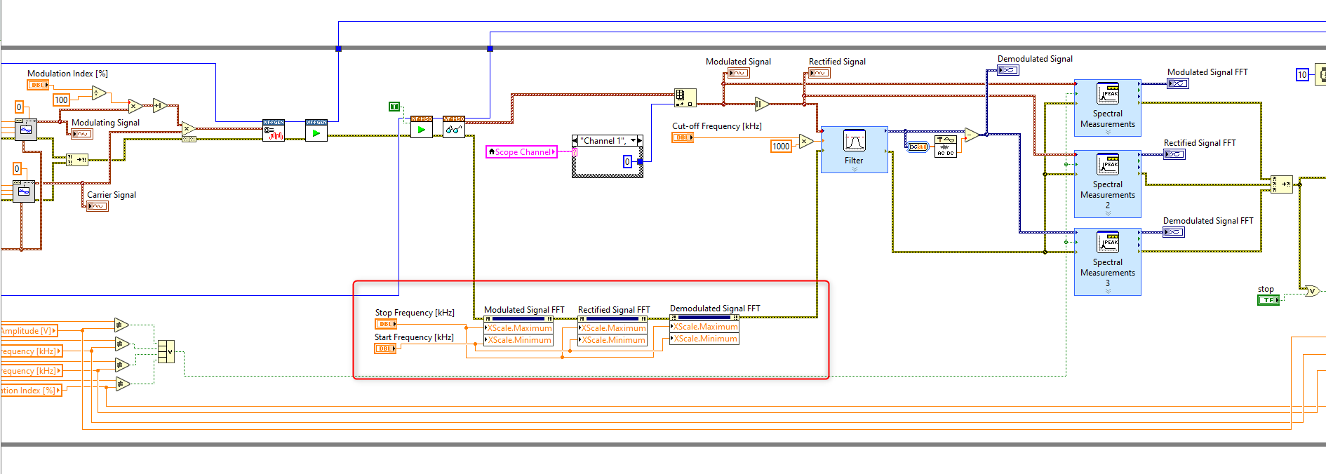Image resolution: width=1326 pixels, height=474 pixels.
Task: Go to the previous case with left arrow
Action: pos(575,141)
